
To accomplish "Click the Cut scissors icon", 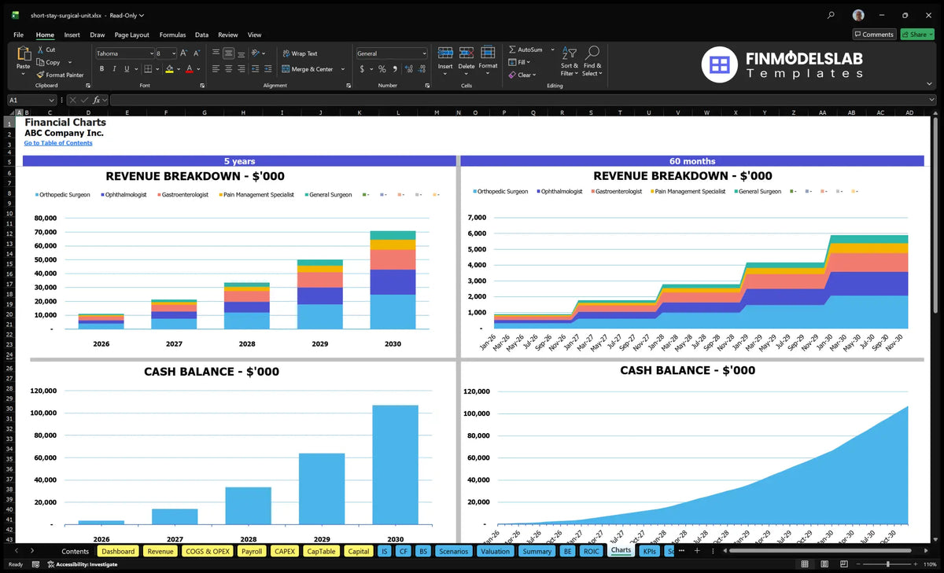I will (x=40, y=50).
